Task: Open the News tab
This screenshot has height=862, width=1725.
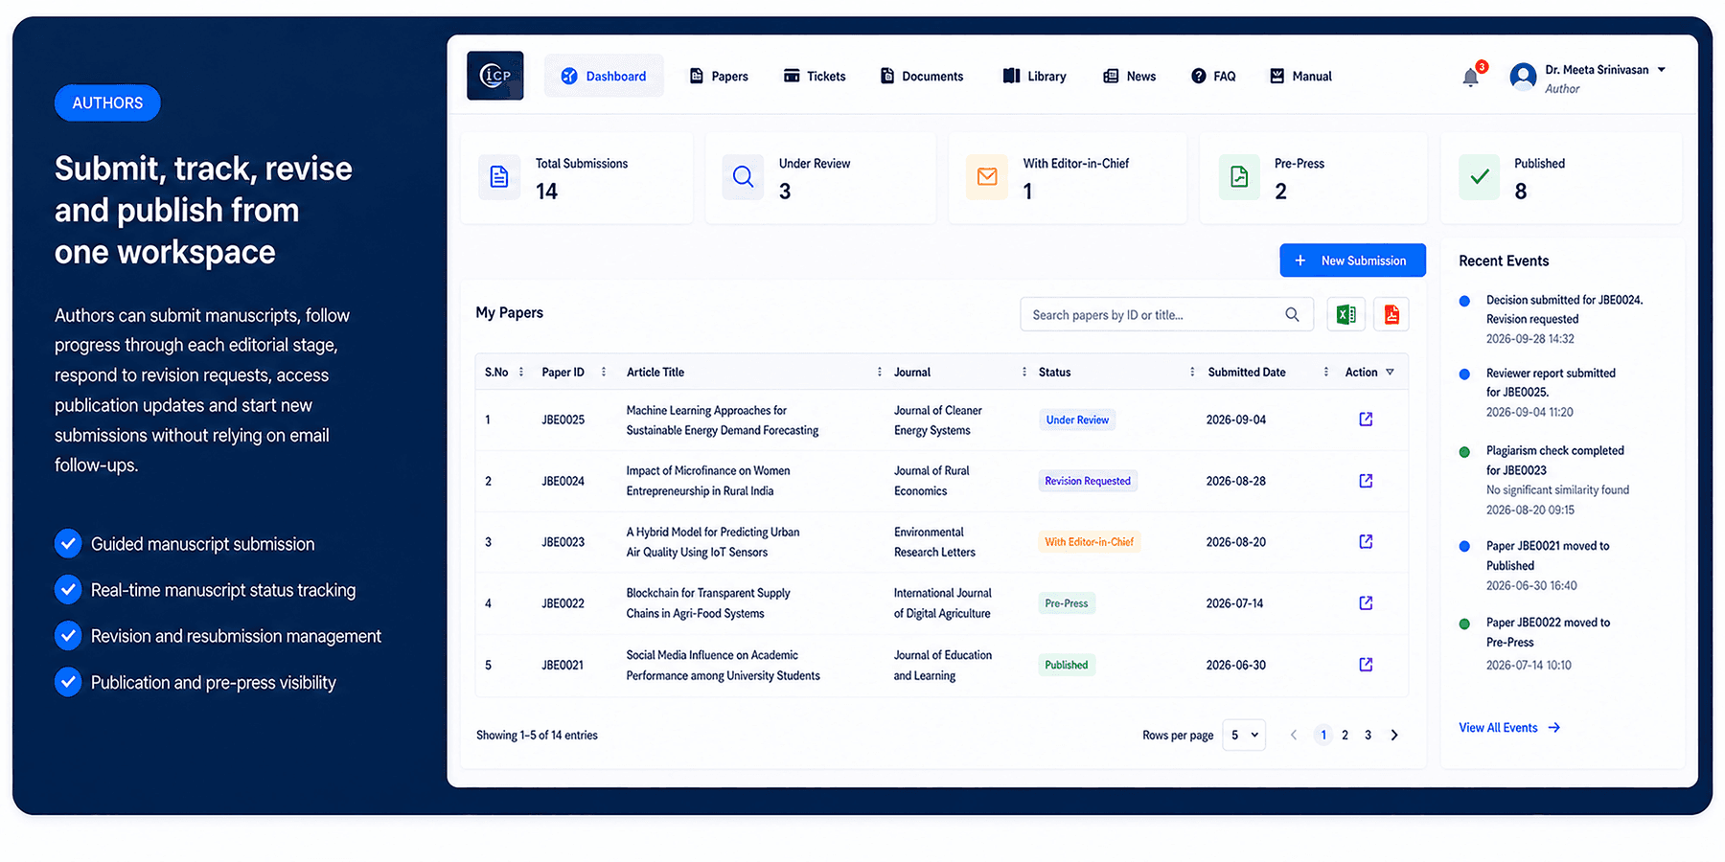Action: click(1130, 77)
